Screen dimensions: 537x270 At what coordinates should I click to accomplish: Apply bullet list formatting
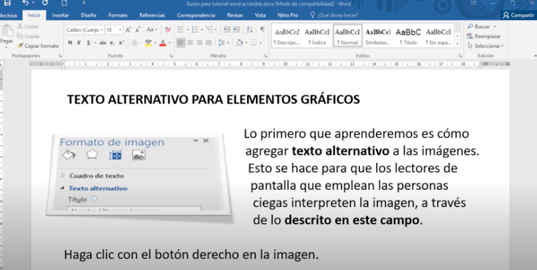click(180, 30)
